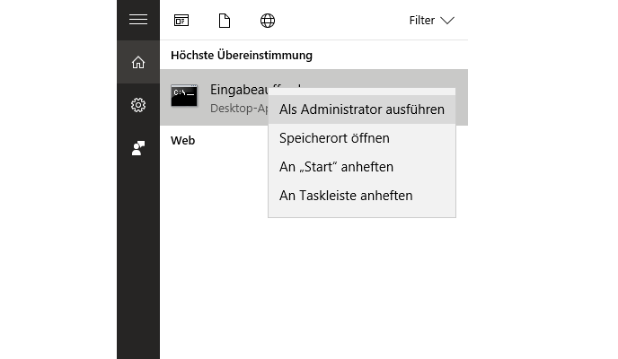Click the "Desktop-App" subtitle under Eingabeaufforderung
Screen dimensions: 618x359
pyautogui.click(x=237, y=108)
